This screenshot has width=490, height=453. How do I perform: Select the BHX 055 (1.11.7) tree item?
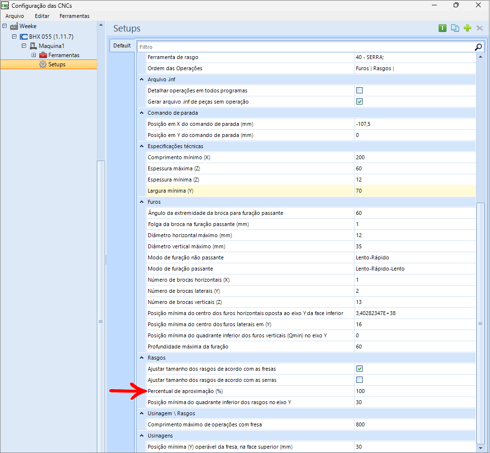[x=51, y=37]
